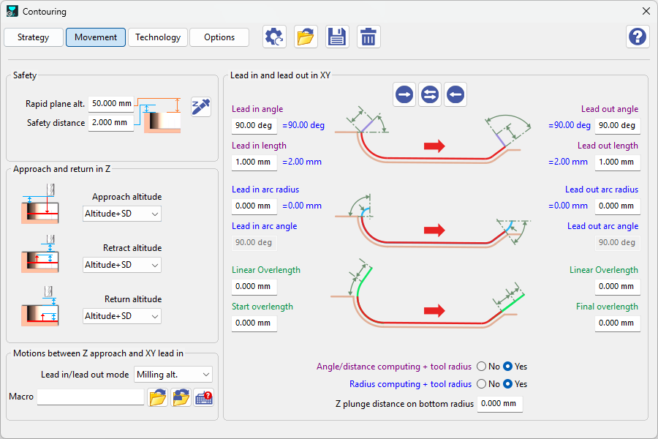
Task: Click the wand icon beside Safety distance
Action: pos(200,106)
